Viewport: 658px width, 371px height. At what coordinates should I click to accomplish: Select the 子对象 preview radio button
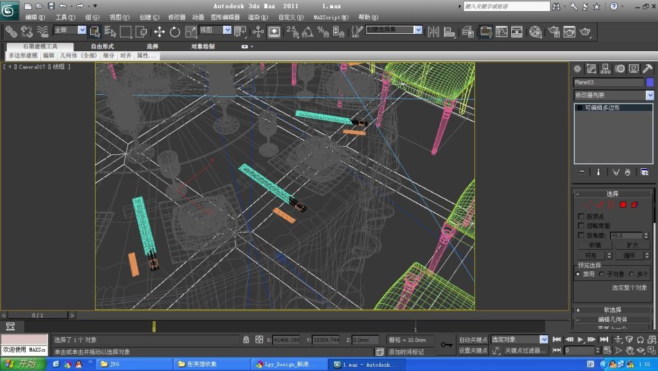[x=602, y=273]
